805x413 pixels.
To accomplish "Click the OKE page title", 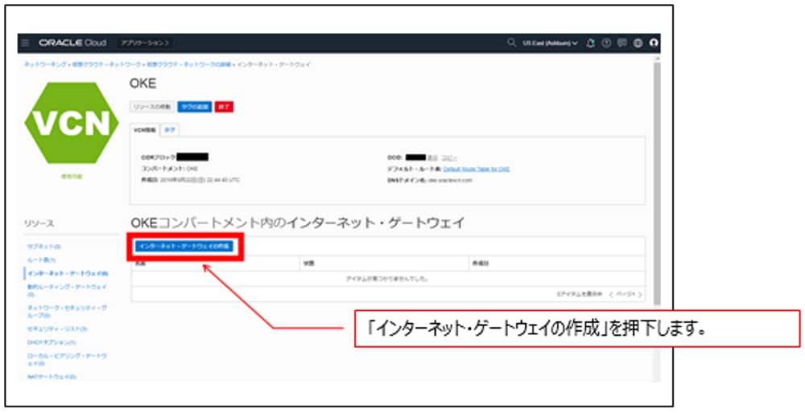I will [x=142, y=84].
